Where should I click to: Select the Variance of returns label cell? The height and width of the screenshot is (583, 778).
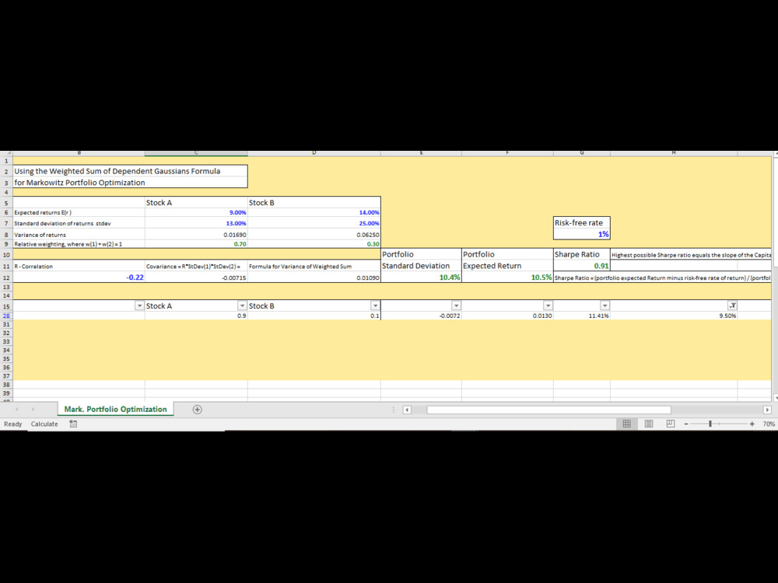(x=79, y=235)
